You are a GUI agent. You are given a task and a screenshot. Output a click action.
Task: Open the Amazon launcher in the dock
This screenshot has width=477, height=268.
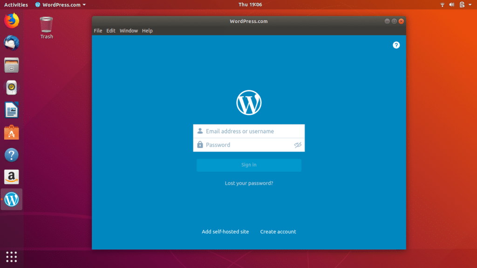[11, 177]
